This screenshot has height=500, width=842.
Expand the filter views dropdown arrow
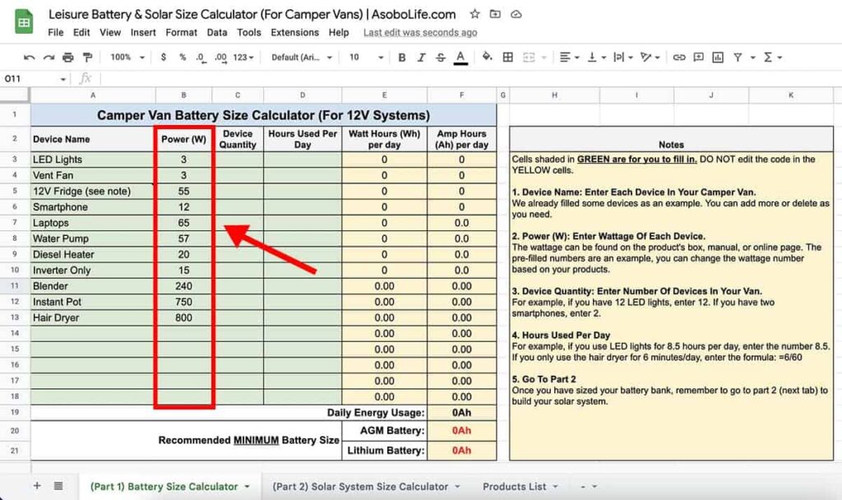(753, 58)
